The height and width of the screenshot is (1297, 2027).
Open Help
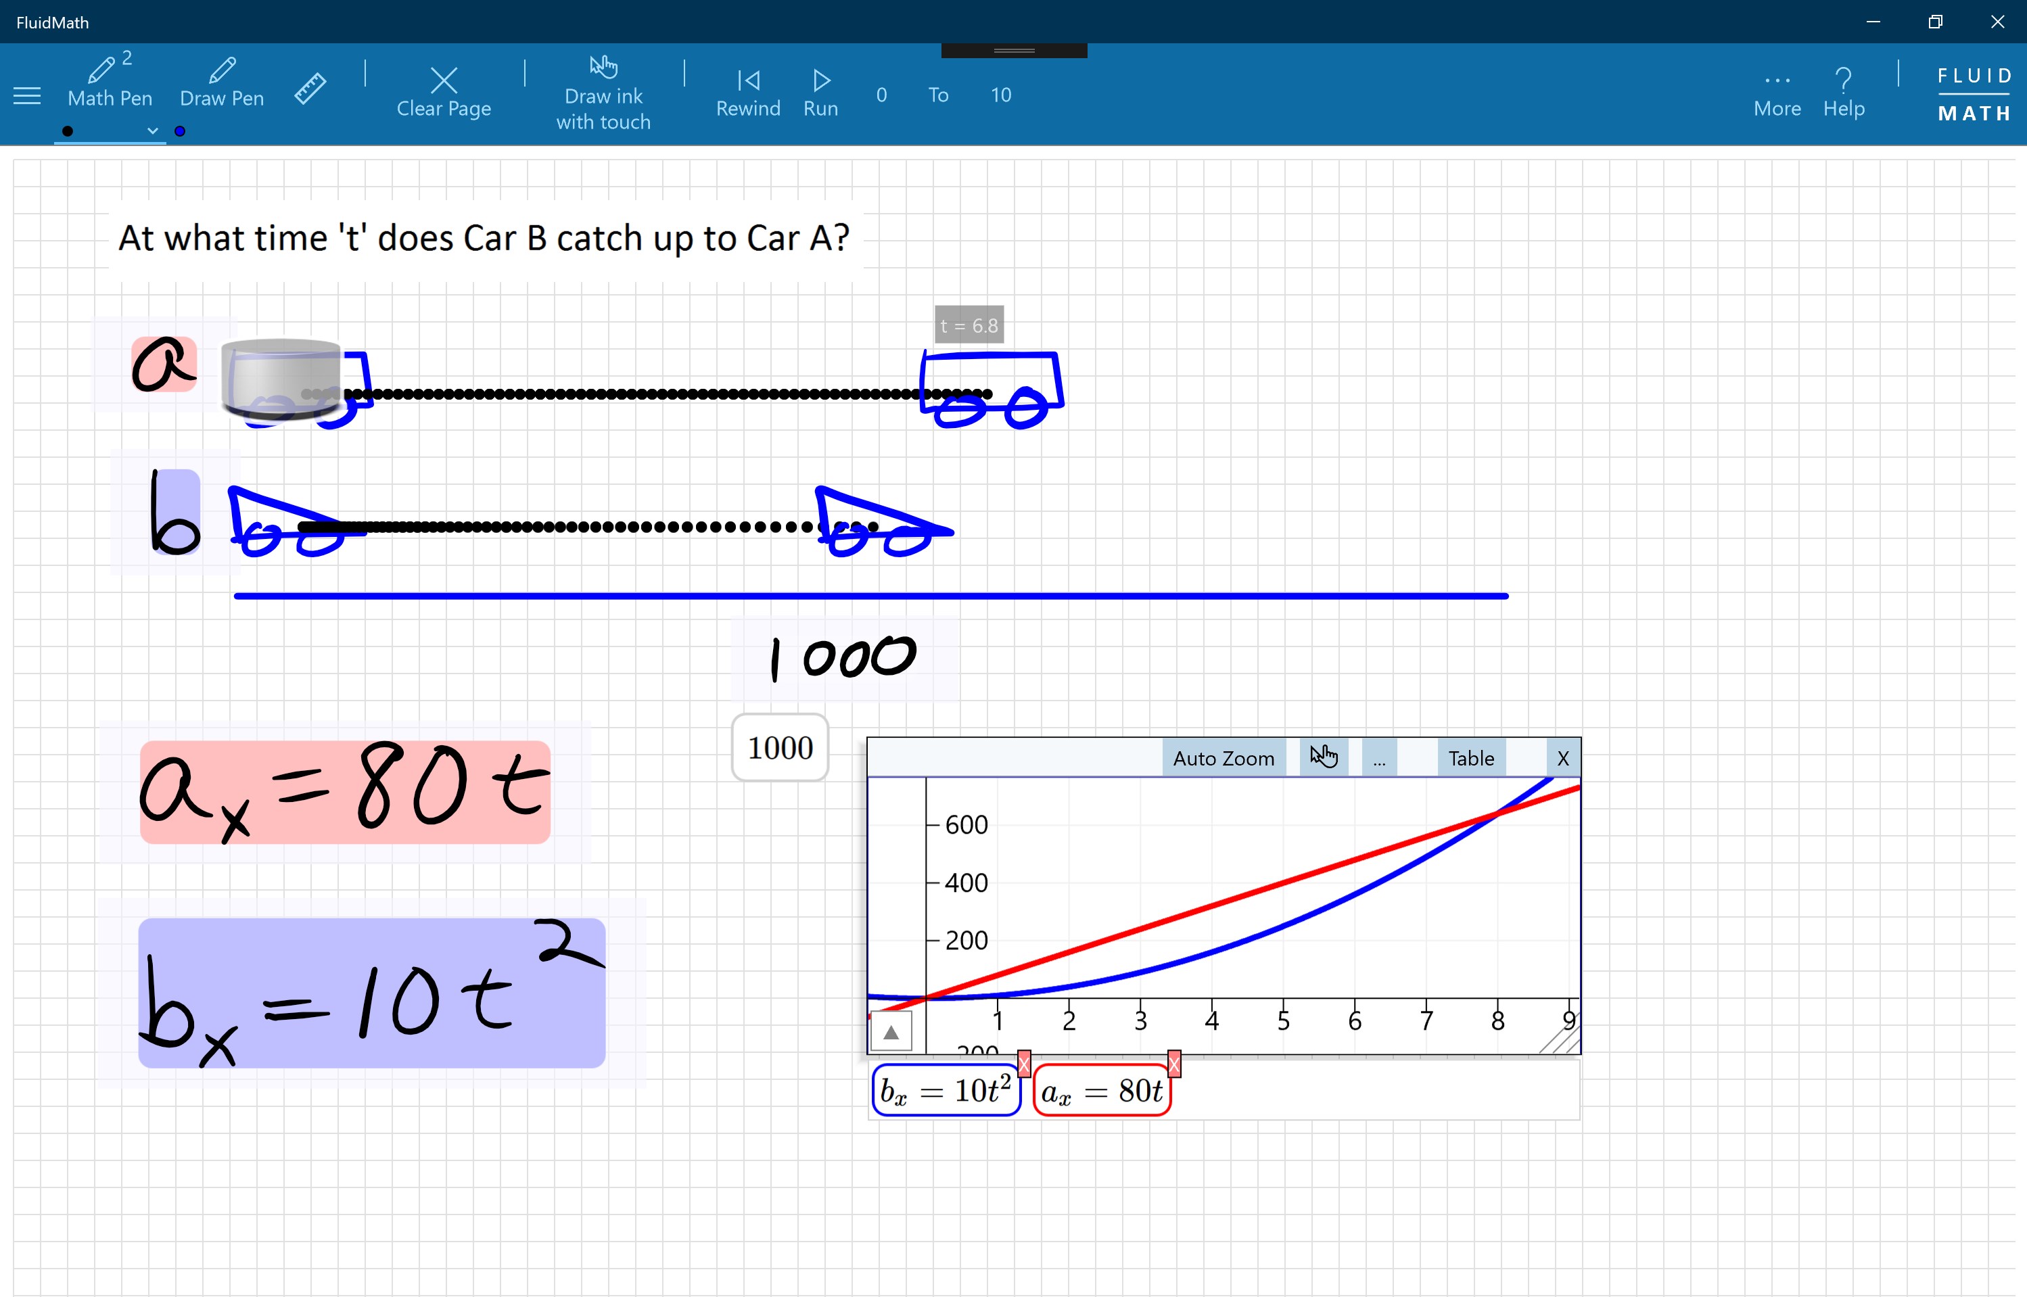pos(1842,93)
